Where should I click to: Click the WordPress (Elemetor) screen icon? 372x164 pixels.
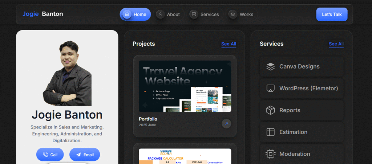pyautogui.click(x=270, y=89)
